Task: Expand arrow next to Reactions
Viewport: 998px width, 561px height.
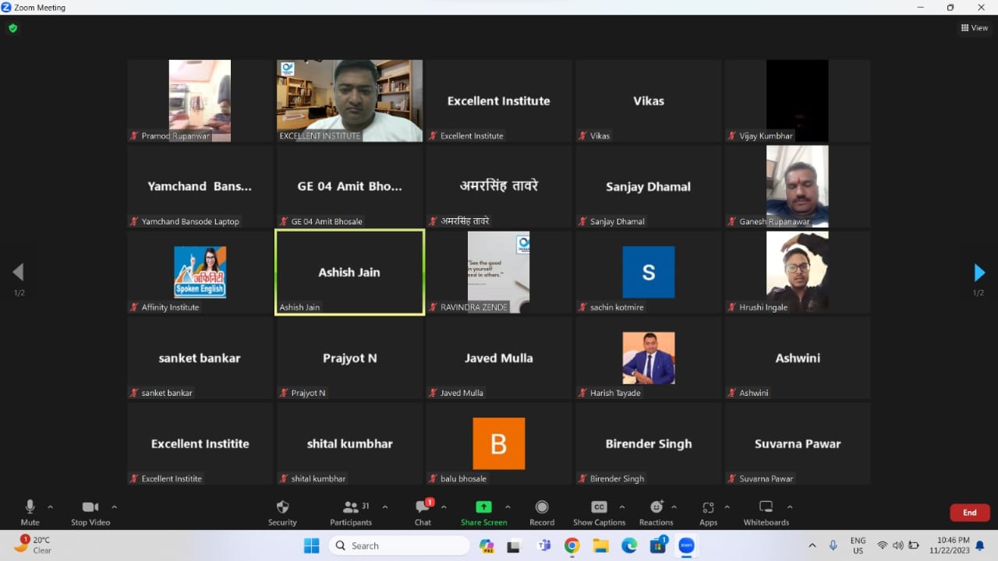Action: pyautogui.click(x=674, y=507)
